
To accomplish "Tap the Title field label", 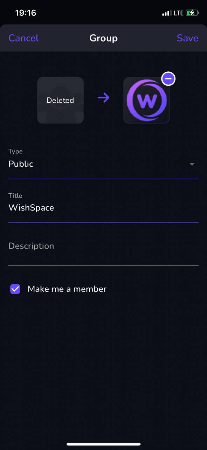I will (x=15, y=196).
